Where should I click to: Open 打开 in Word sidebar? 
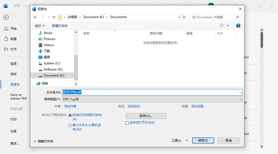pos(11,49)
